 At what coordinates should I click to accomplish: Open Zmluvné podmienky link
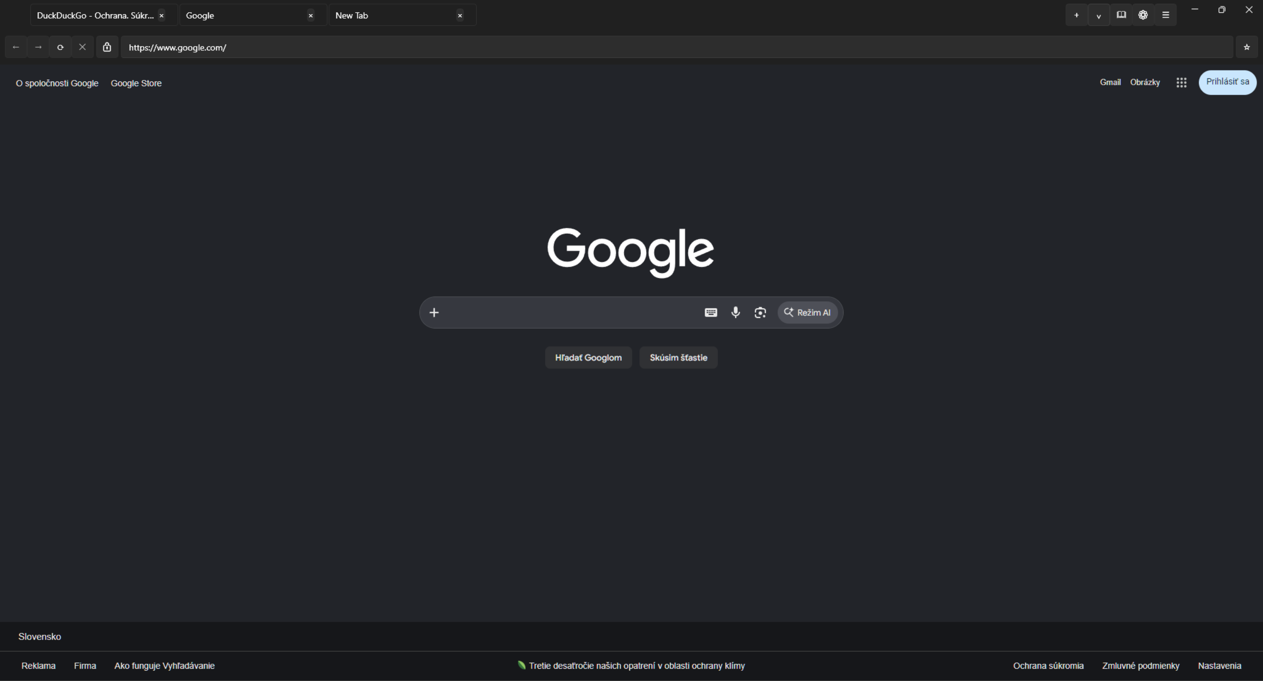pyautogui.click(x=1141, y=666)
